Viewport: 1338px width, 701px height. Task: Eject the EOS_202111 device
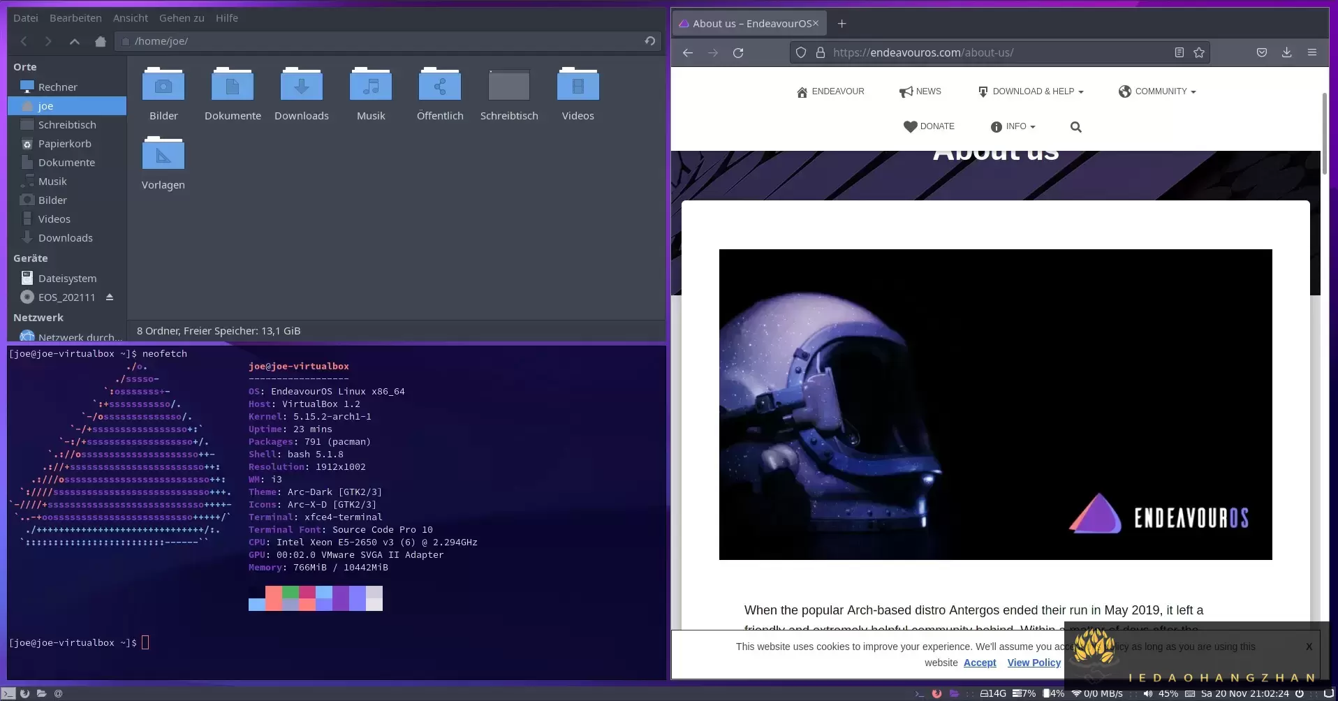point(110,297)
